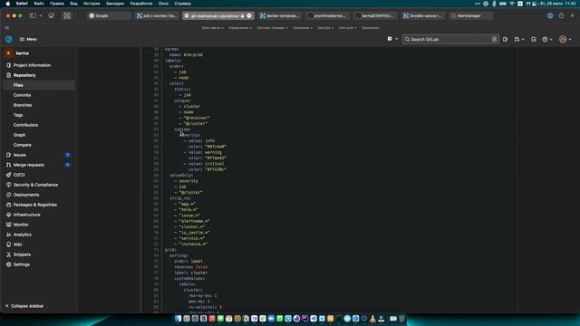
Task: Open the Файл menu in the menu bar
Action: coord(39,4)
